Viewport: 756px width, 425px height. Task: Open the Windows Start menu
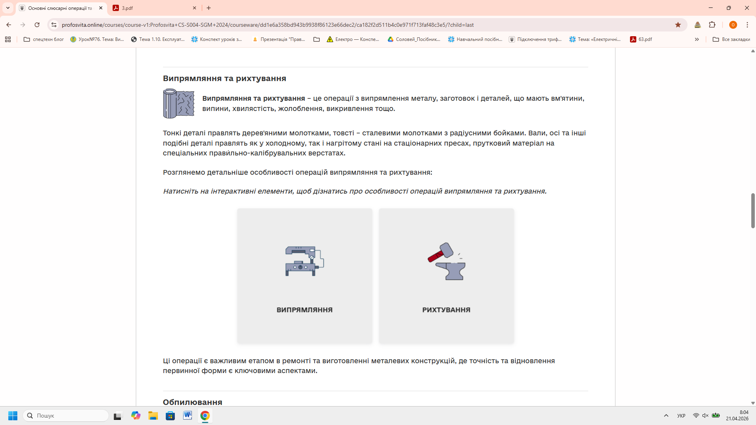point(13,416)
